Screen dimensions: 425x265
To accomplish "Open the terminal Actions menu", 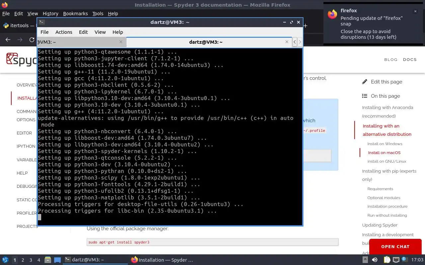I will [64, 32].
